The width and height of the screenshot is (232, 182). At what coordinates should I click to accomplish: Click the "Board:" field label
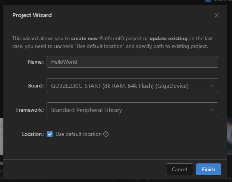click(36, 86)
